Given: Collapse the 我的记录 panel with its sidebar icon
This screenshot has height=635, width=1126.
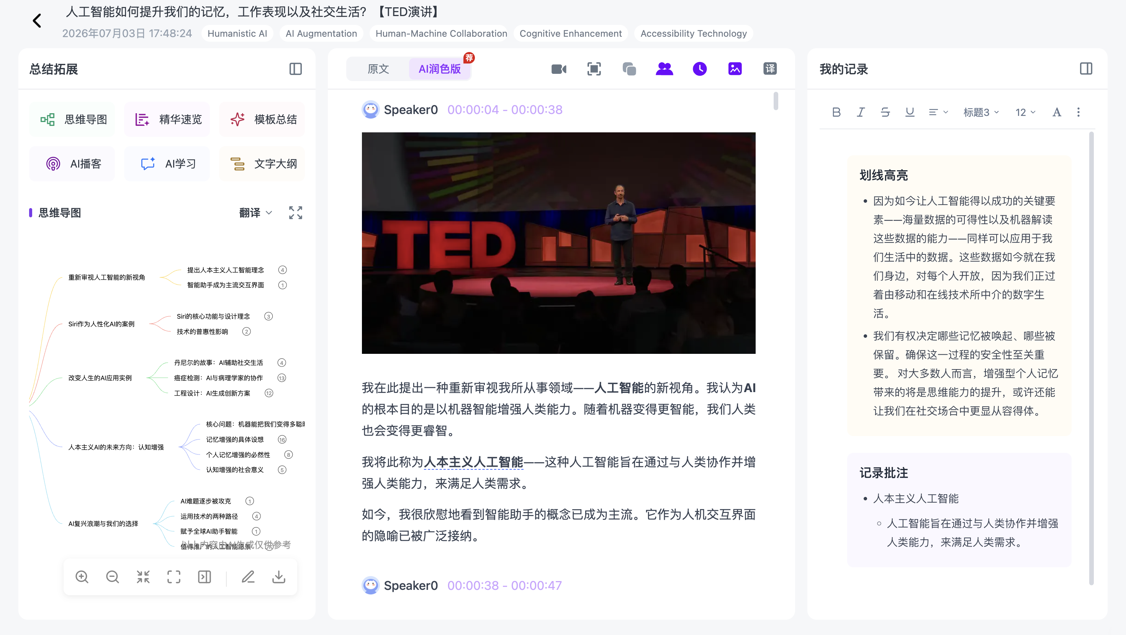Looking at the screenshot, I should pos(1086,69).
